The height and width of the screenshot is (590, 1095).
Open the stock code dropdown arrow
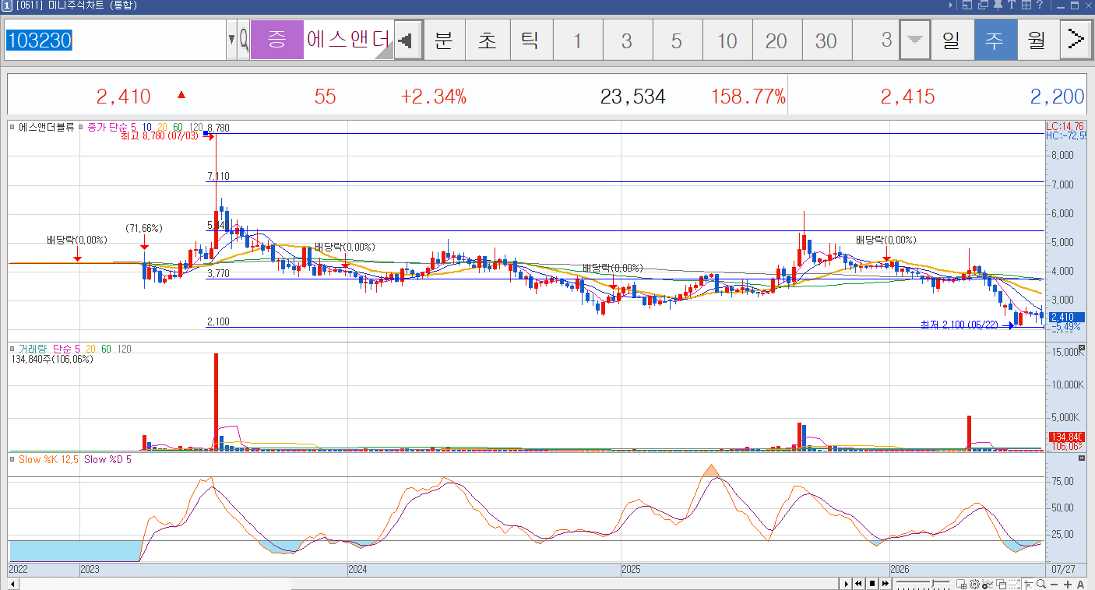[x=232, y=40]
